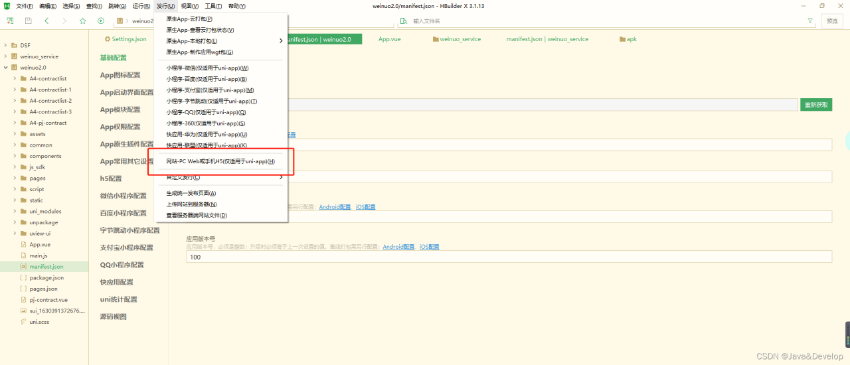The image size is (850, 365).
Task: Select pages.json in the project tree
Action: point(44,289)
